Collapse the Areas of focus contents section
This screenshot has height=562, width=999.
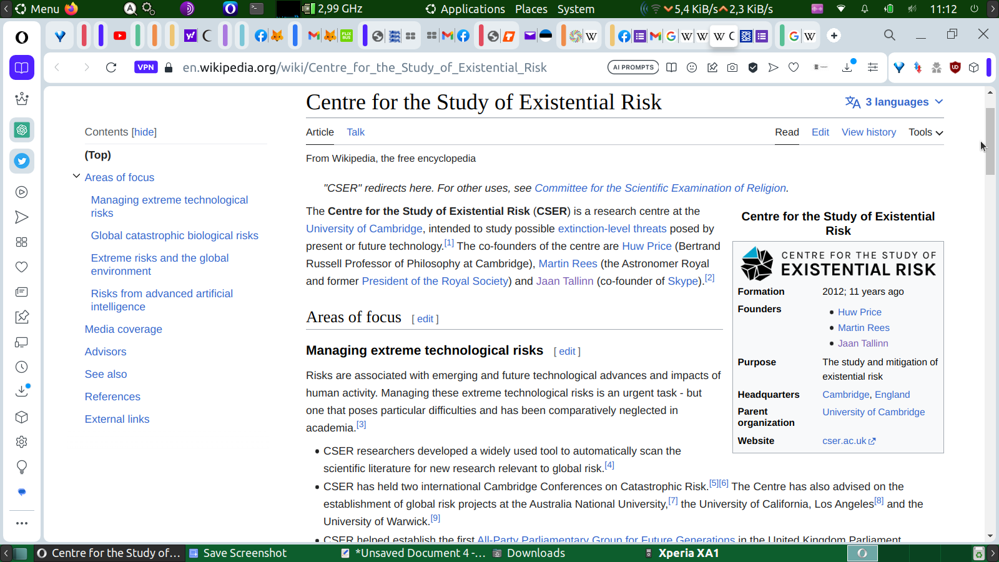coord(76,177)
